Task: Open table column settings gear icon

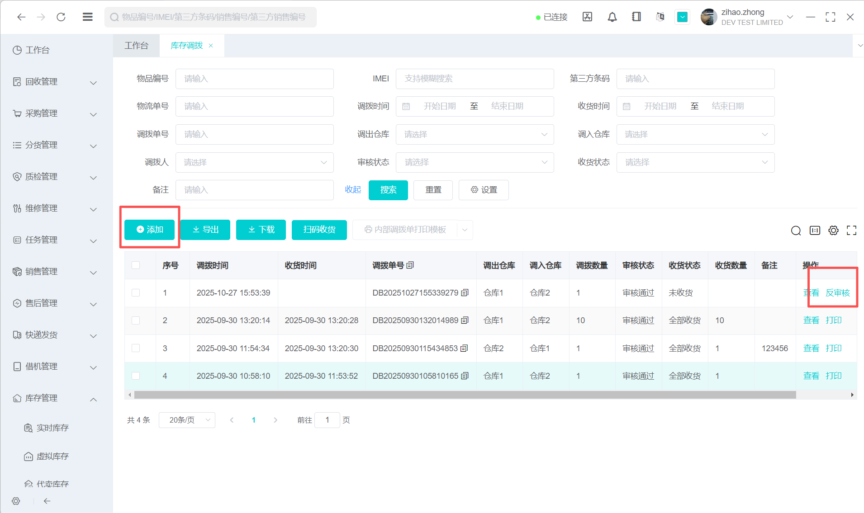Action: coord(833,231)
